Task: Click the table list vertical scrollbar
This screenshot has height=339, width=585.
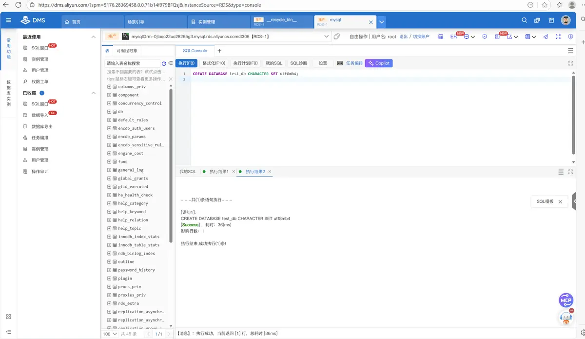Action: pos(171,166)
